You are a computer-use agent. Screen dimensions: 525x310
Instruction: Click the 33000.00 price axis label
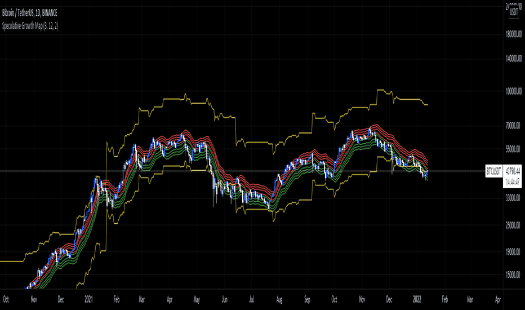[x=513, y=198]
